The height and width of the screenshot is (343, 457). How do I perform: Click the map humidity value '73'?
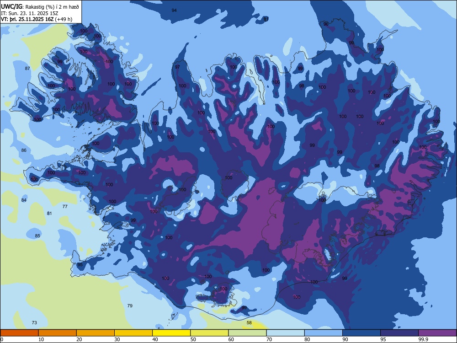pyautogui.click(x=34, y=322)
